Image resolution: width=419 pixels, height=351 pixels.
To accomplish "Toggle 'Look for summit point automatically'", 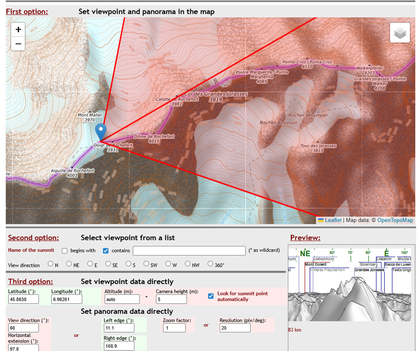I will point(211,296).
